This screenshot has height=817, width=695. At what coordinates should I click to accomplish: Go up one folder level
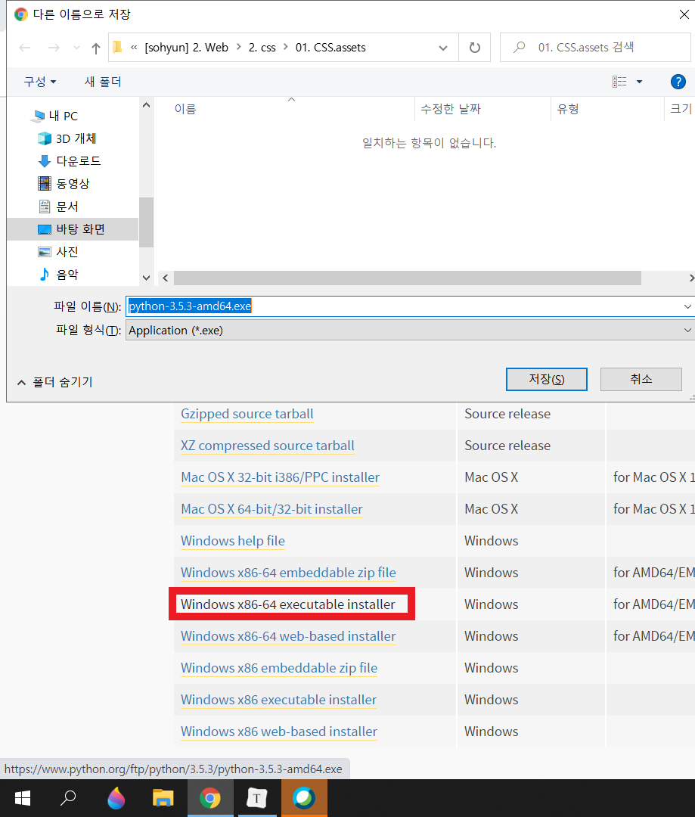(x=96, y=48)
